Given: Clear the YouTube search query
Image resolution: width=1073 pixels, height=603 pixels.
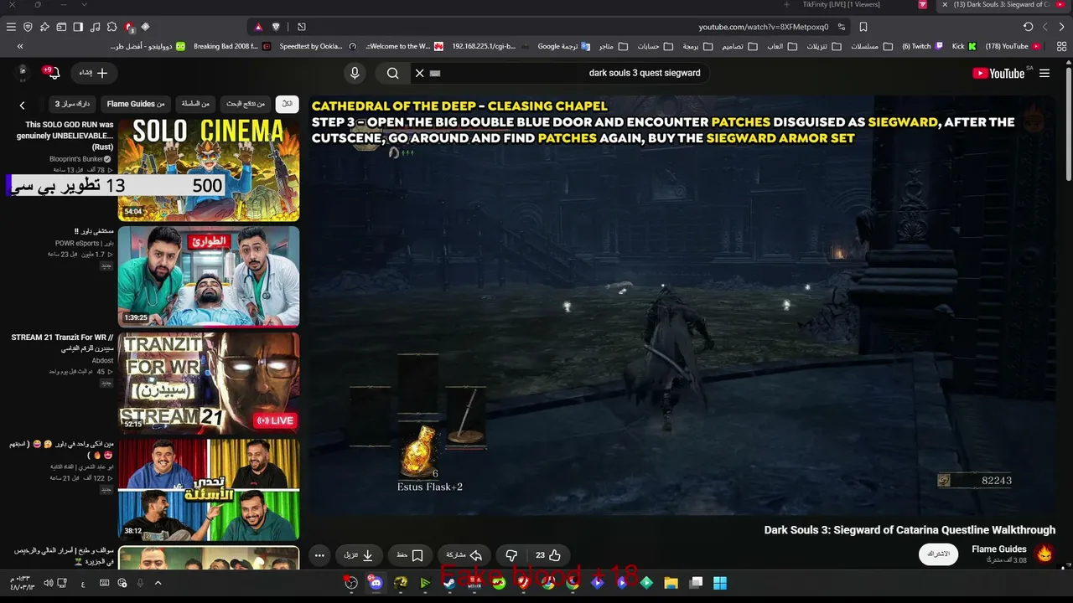Looking at the screenshot, I should 420,73.
